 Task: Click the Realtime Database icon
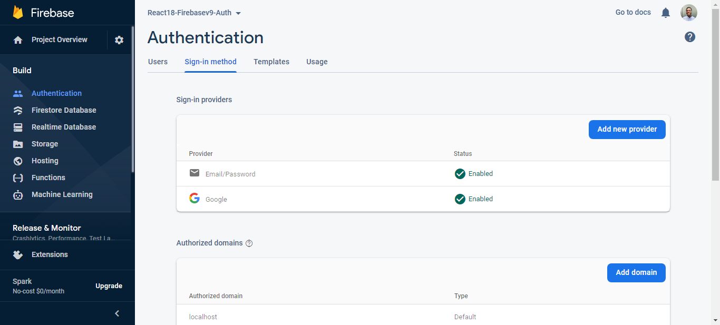(18, 127)
